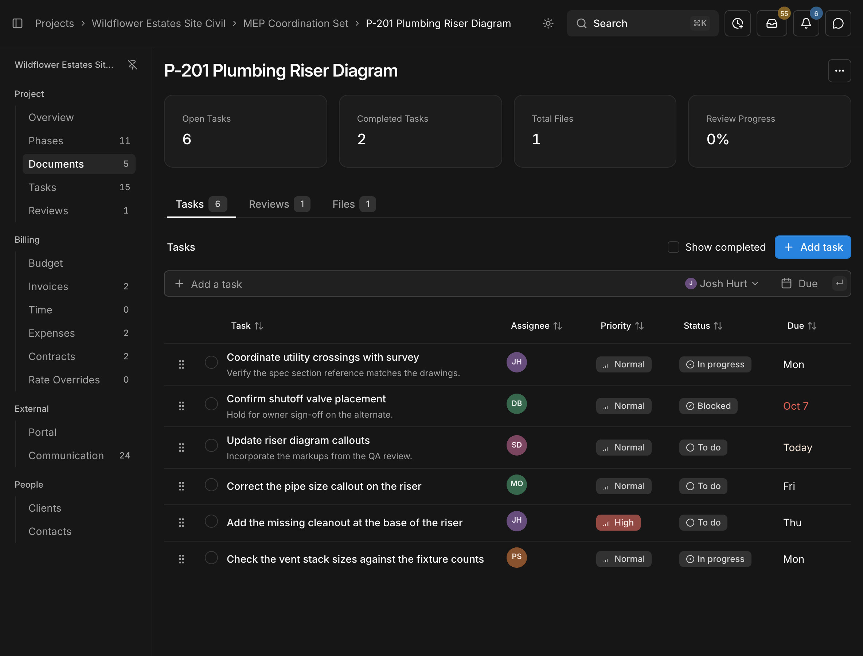Grab drag handle for Add the missing cleanout

pos(181,523)
